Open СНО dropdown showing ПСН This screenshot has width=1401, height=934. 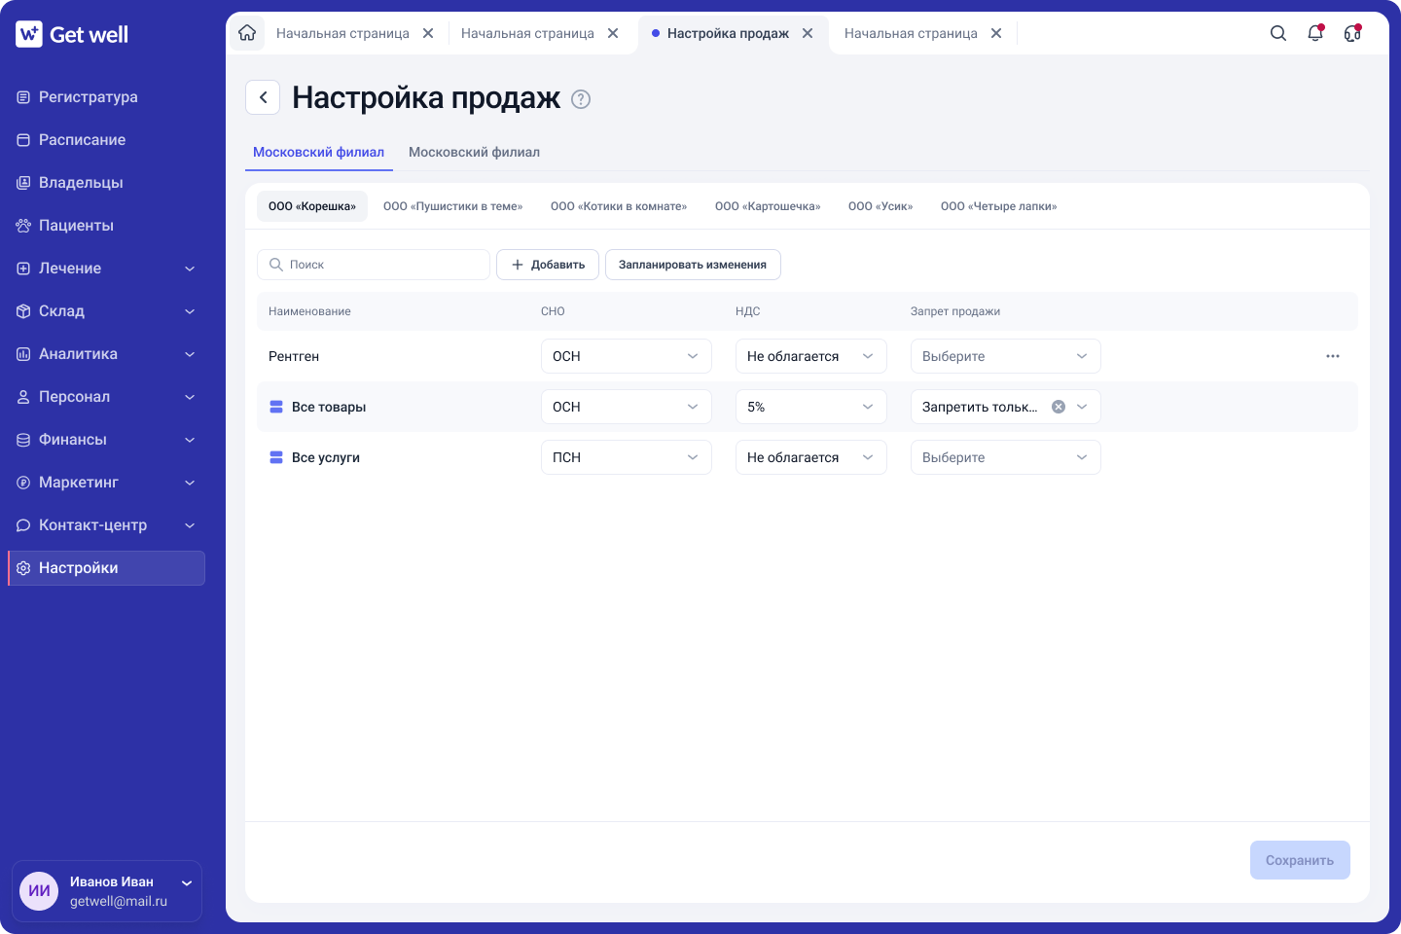627,457
